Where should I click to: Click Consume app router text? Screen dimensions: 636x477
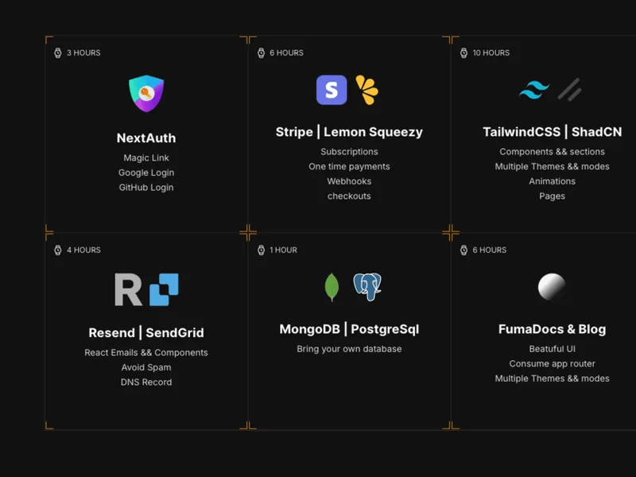(552, 364)
